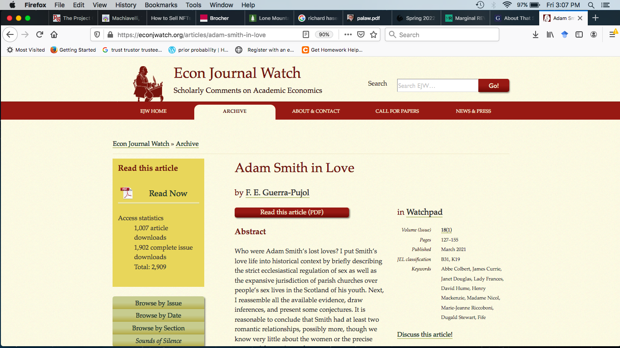
Task: Click into the Search EJW input field
Action: click(x=437, y=86)
